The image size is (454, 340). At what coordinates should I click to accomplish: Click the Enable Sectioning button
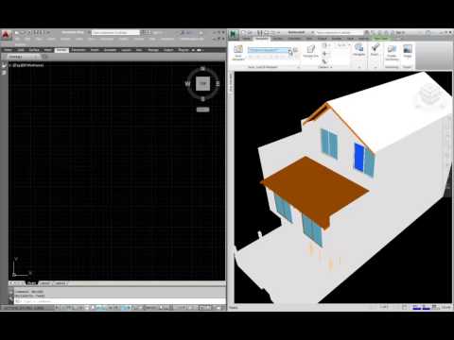[392, 52]
